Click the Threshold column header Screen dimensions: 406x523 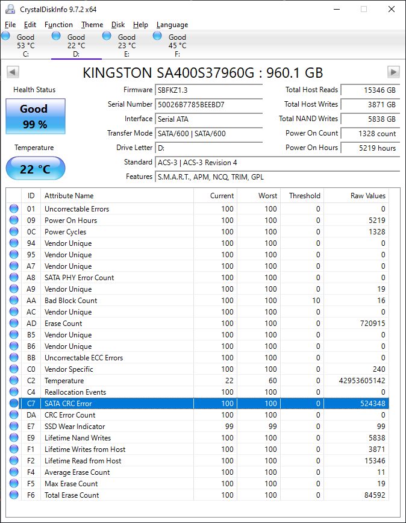(302, 196)
